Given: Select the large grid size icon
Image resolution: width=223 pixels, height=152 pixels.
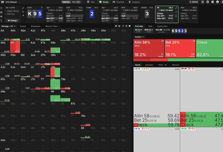Looking at the screenshot, I should tap(130, 26).
